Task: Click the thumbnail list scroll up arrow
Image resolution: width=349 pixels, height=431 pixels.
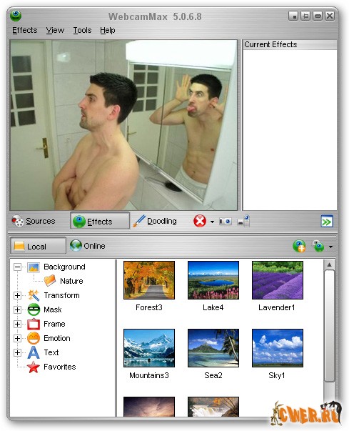Action: [x=329, y=265]
